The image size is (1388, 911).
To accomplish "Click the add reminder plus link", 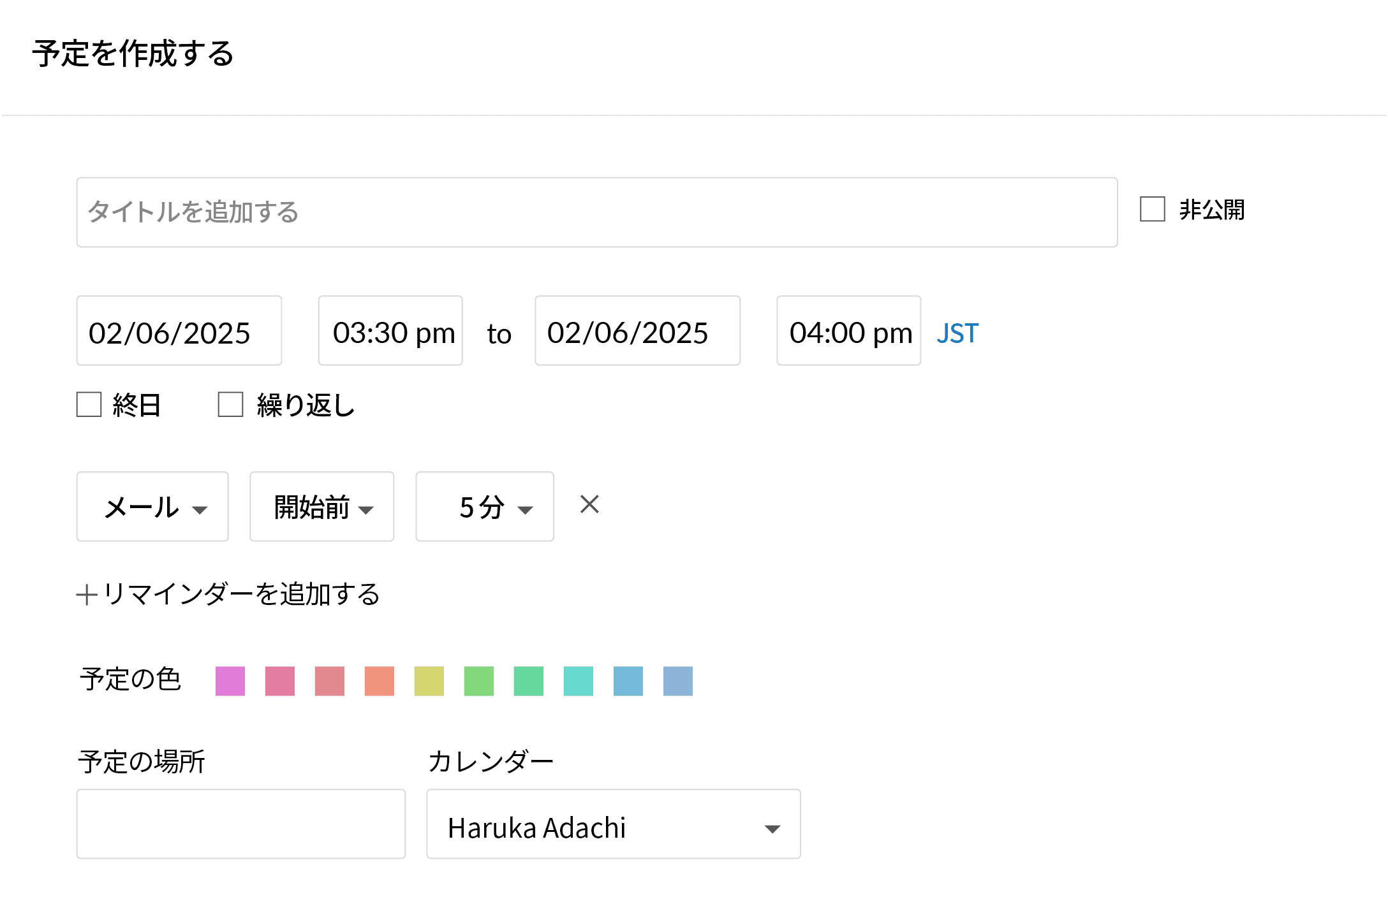I will click(x=228, y=594).
